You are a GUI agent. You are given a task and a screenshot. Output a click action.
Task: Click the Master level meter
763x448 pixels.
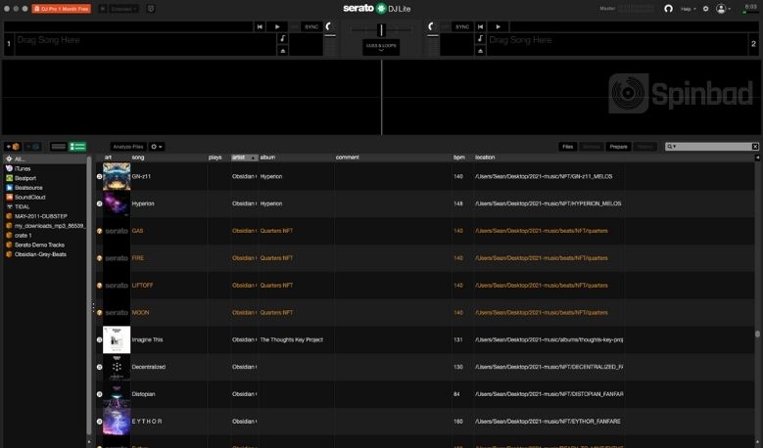tap(637, 8)
